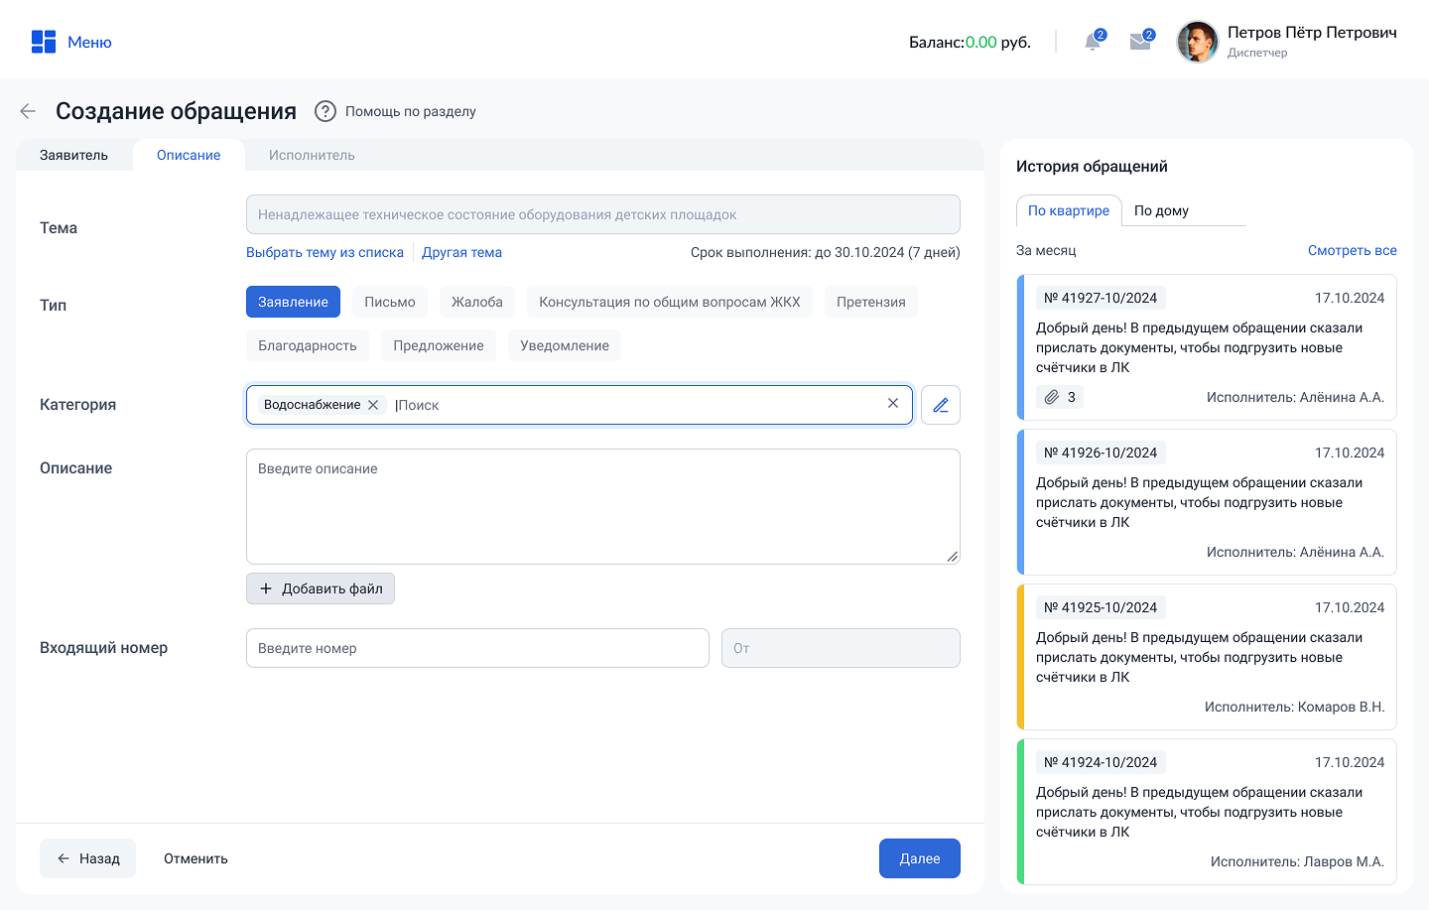The height and width of the screenshot is (910, 1429).
Task: Select the Жалоба request type
Action: click(x=476, y=302)
